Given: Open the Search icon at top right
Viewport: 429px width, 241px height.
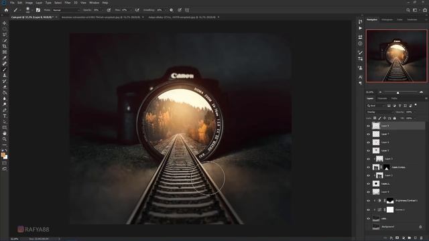Looking at the screenshot, I should tap(408, 10).
